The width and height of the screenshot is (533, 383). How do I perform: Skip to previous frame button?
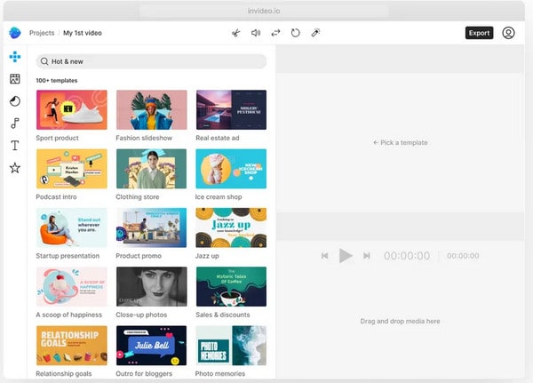324,256
